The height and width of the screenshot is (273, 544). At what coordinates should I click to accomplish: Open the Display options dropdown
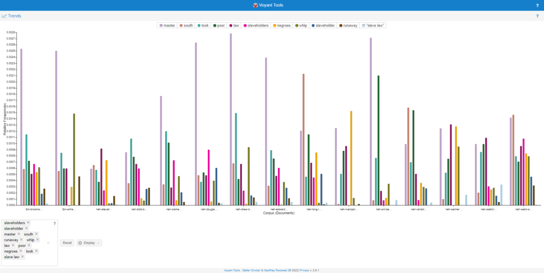click(x=89, y=243)
